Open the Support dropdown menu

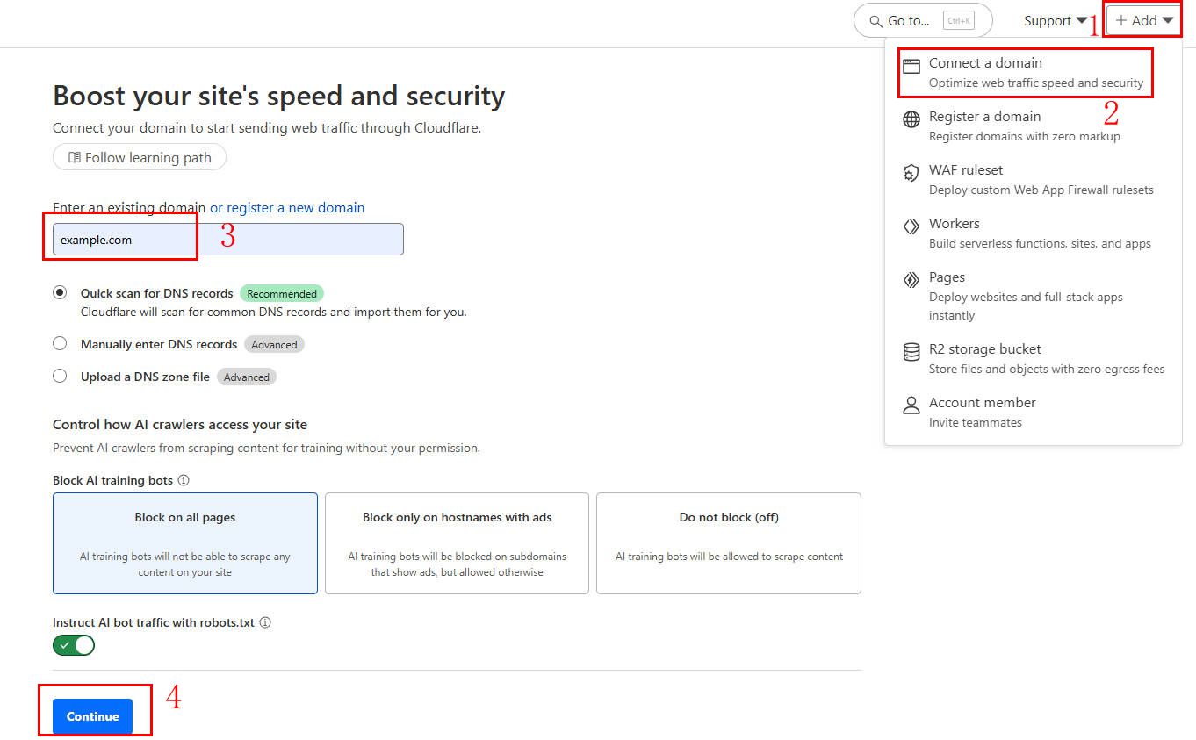(x=1055, y=21)
